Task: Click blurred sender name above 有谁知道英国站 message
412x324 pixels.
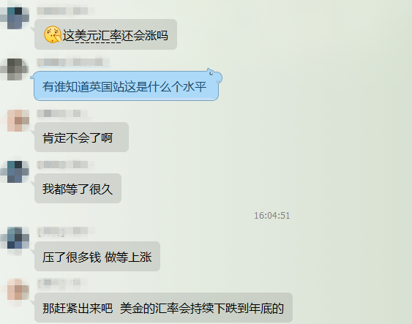Action: click(x=72, y=62)
